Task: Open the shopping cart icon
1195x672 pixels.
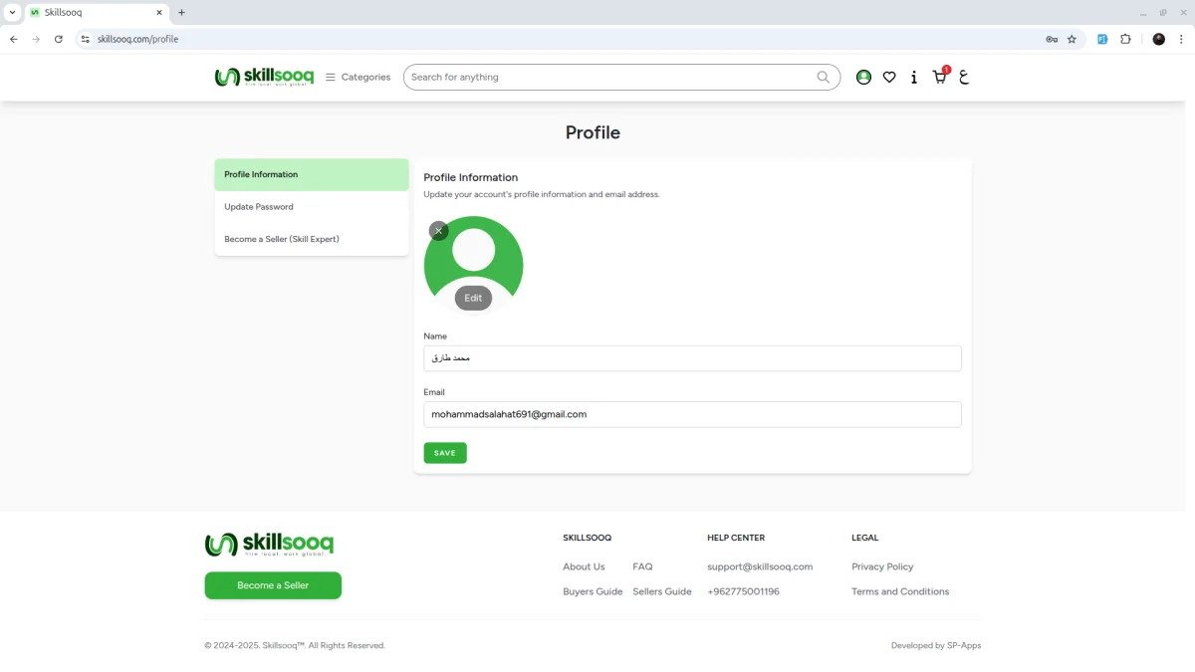Action: (939, 77)
